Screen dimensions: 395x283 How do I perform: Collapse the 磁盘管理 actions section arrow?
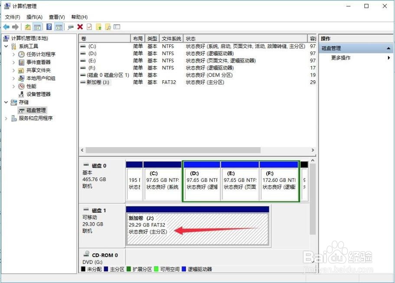coord(388,48)
